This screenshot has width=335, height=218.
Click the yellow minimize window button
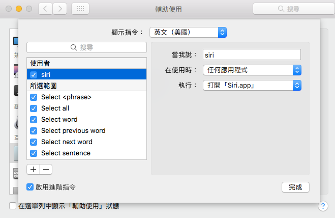pos(19,9)
